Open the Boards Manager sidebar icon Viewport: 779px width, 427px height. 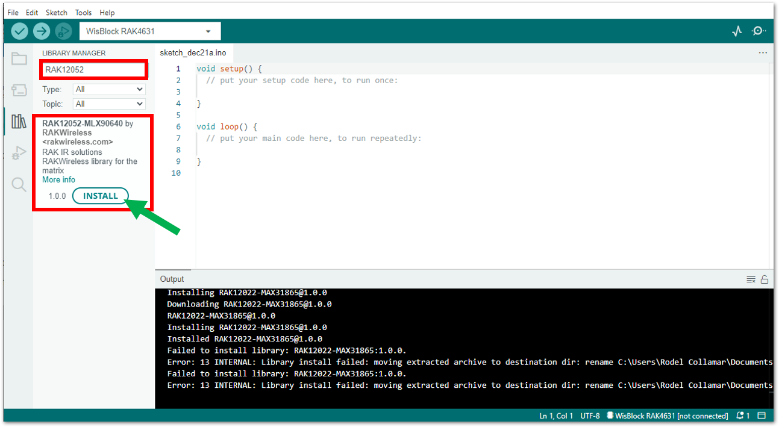click(x=19, y=90)
